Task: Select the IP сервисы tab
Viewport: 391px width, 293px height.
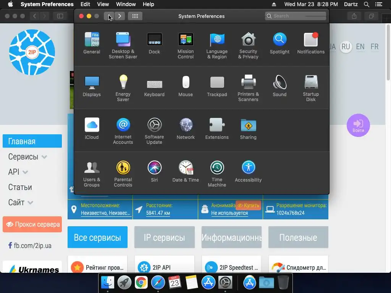Action: coord(164,237)
